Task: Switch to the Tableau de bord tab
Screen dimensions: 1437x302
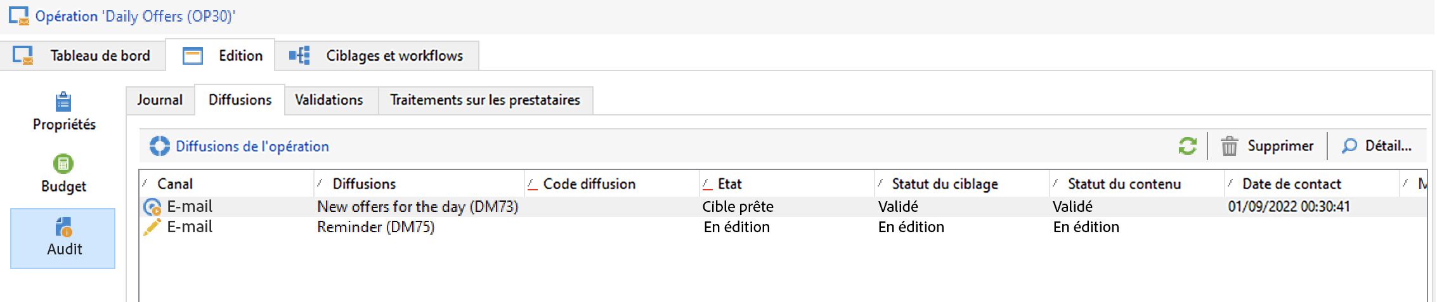Action: coord(83,56)
